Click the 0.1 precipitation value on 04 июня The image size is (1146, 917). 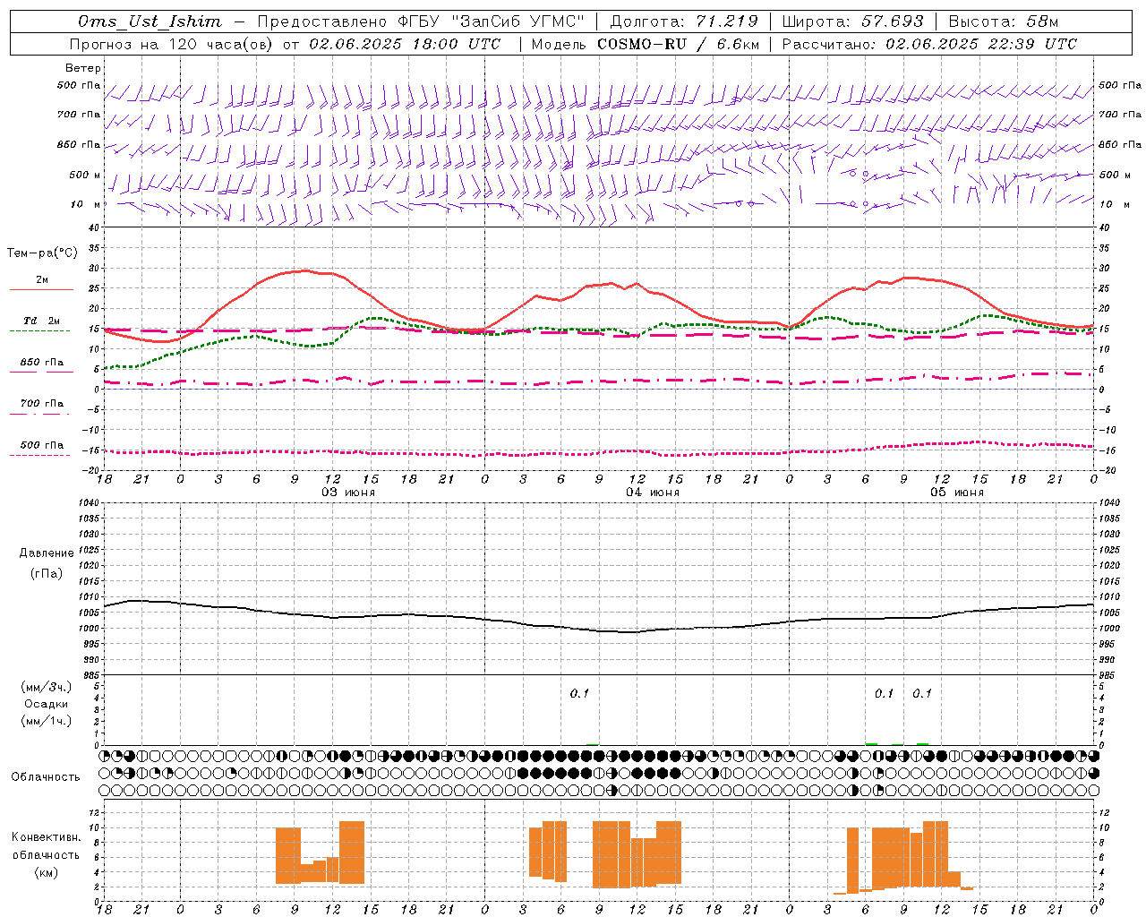click(x=579, y=693)
